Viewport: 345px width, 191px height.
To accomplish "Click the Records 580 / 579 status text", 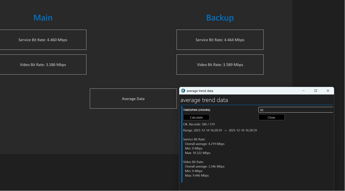I will click(199, 124).
